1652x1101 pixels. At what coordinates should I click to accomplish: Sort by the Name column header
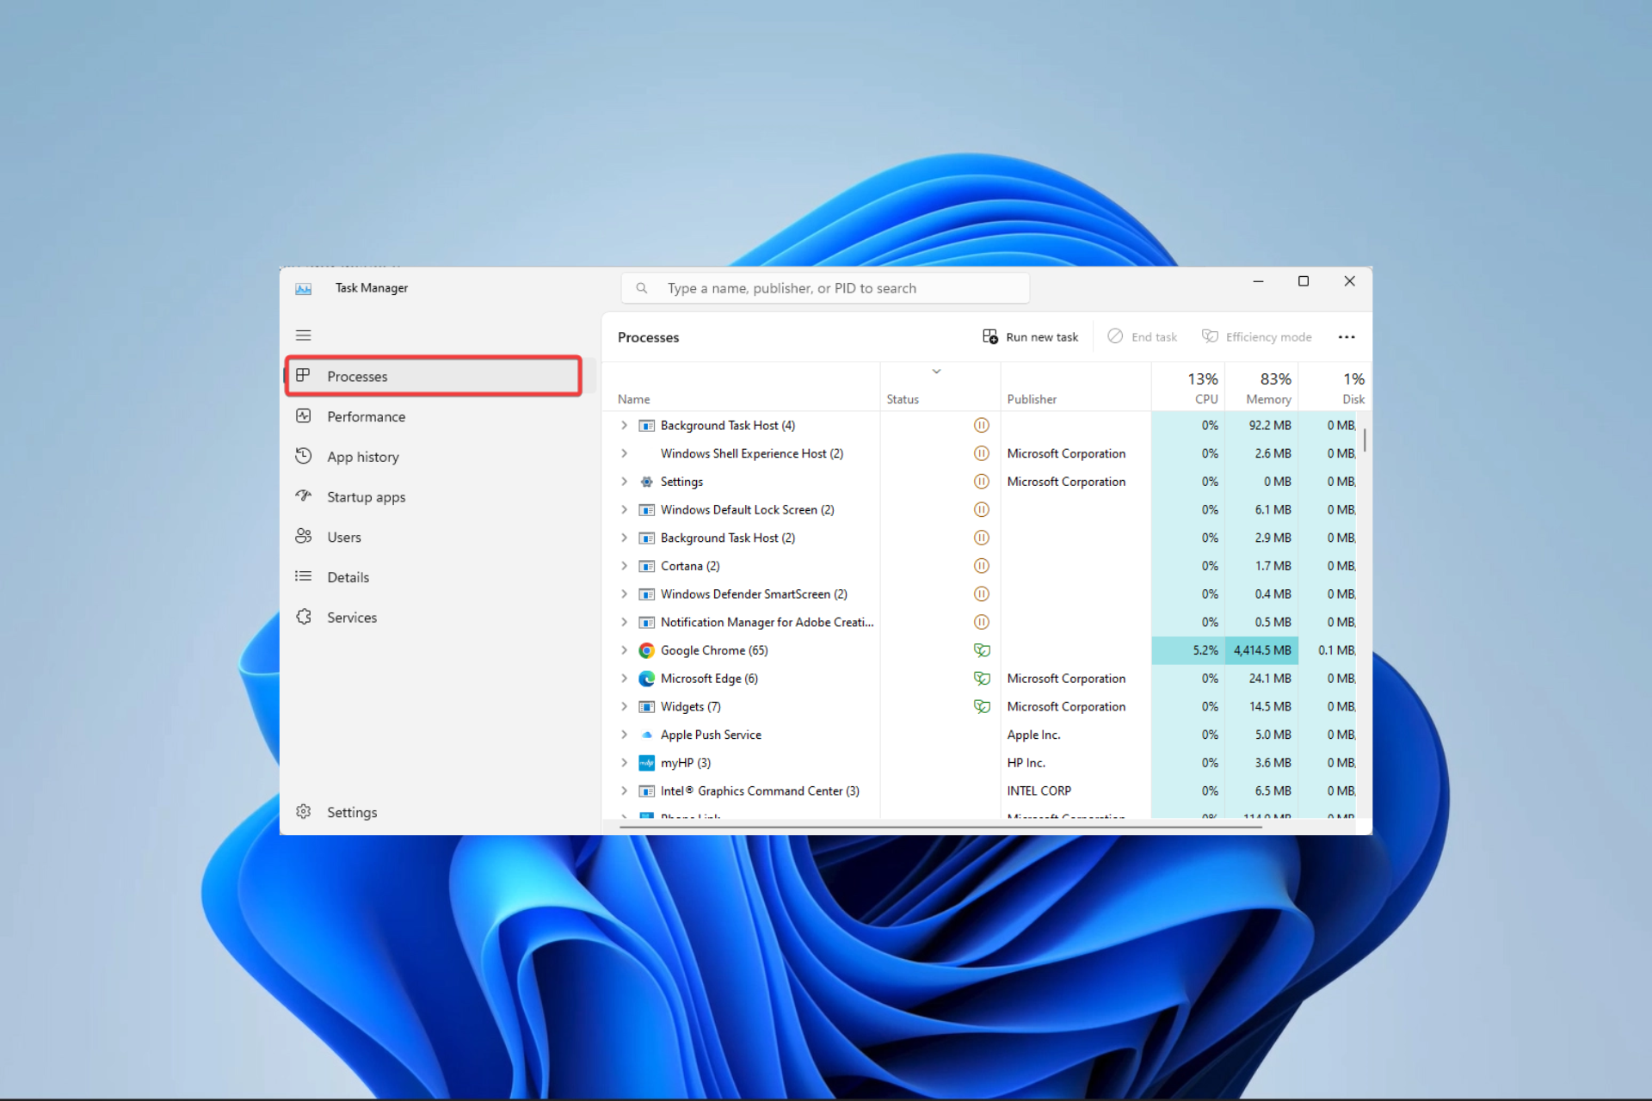741,388
